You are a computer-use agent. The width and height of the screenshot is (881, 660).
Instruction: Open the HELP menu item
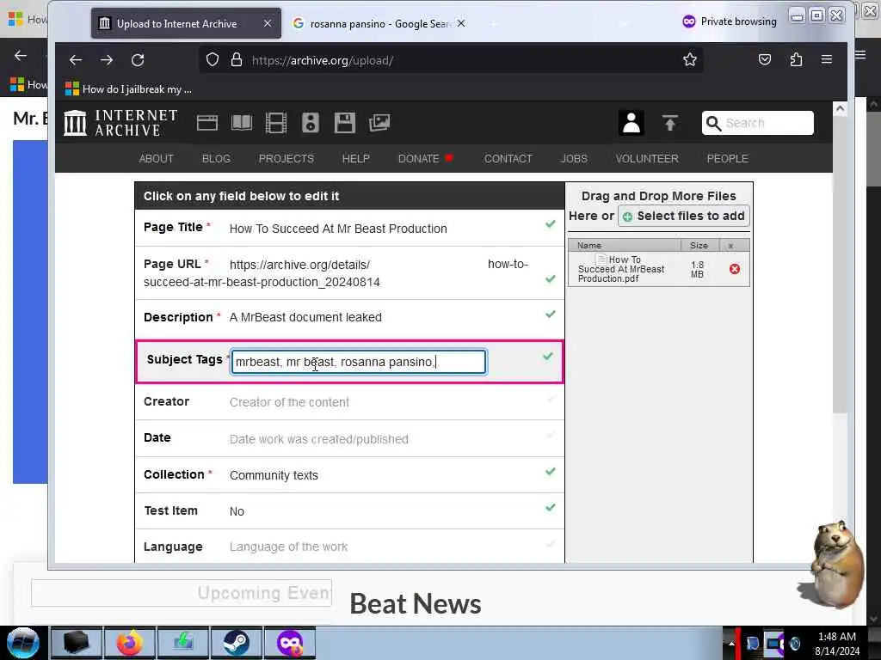(355, 159)
